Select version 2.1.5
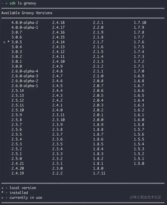 coord(98,52)
